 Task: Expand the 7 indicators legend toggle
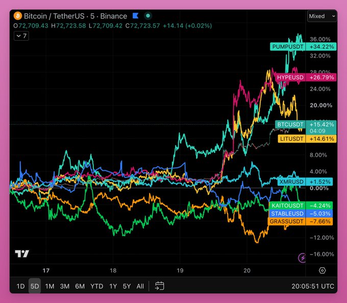[21, 36]
